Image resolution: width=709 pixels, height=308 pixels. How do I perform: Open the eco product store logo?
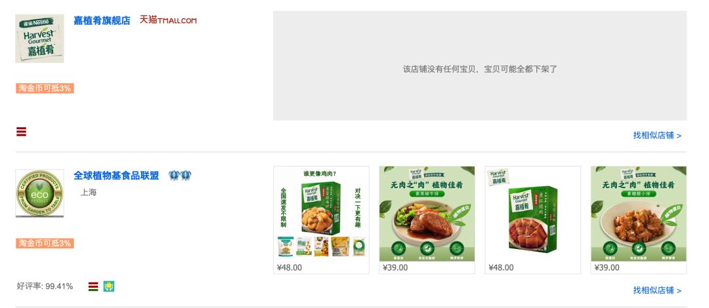(x=40, y=193)
